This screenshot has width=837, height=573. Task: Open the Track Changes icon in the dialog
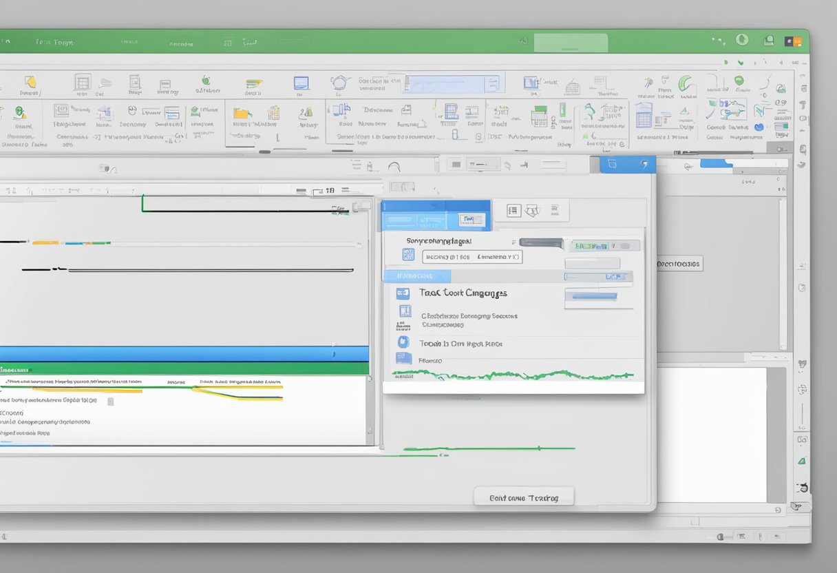coord(403,293)
